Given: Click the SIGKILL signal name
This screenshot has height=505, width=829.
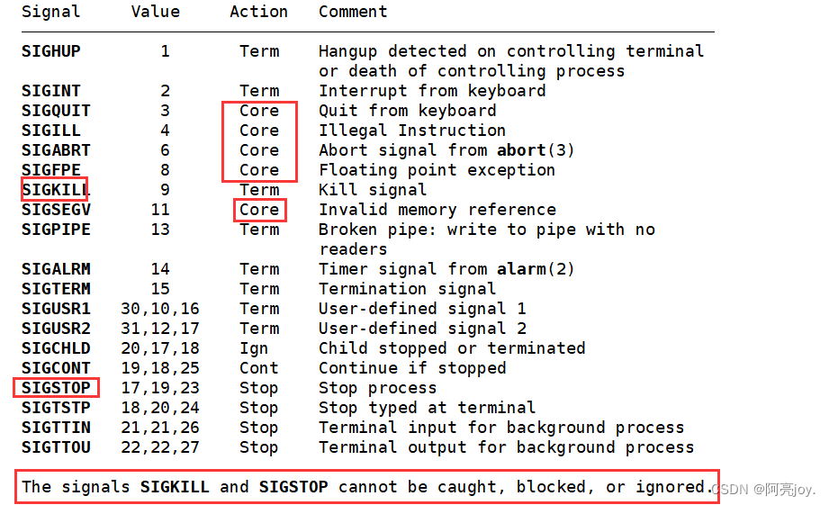Looking at the screenshot, I should click(55, 190).
